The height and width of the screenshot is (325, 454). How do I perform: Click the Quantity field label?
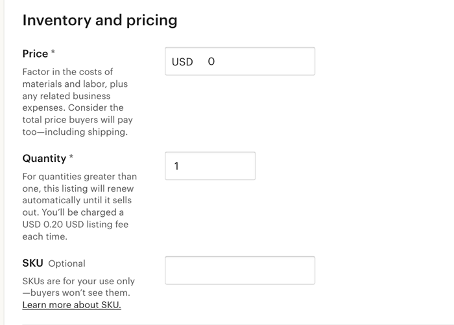coord(44,158)
